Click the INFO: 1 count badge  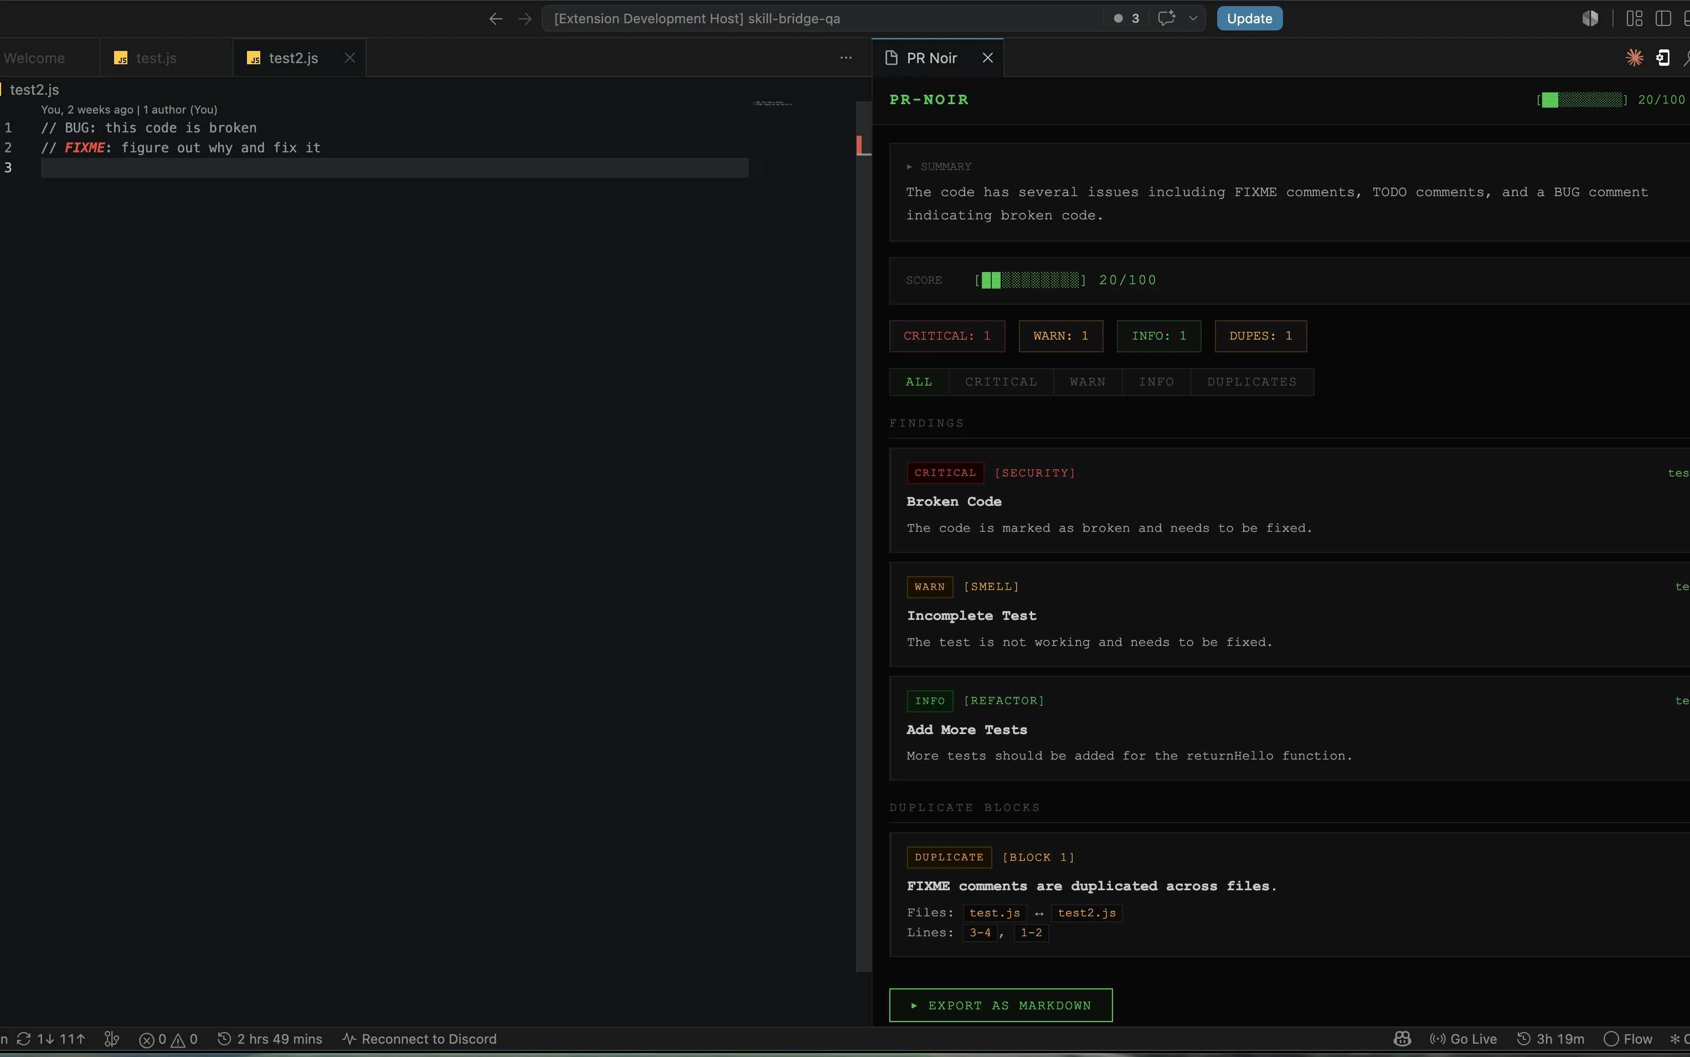1158,336
